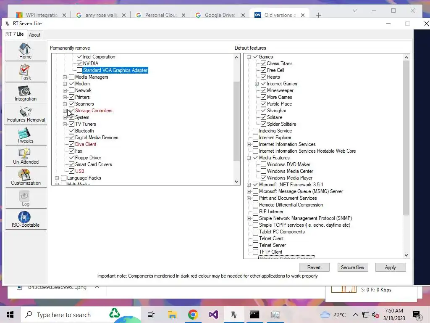Viewport: 430px width, 323px height.
Task: Open the ISO-Bootable section
Action: click(x=26, y=220)
